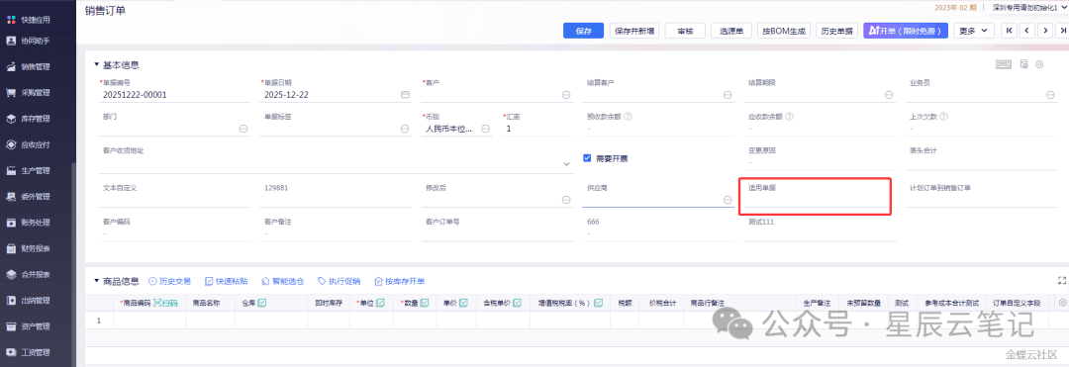Click the 供应商 input field
This screenshot has width=1069, height=367.
click(x=652, y=200)
